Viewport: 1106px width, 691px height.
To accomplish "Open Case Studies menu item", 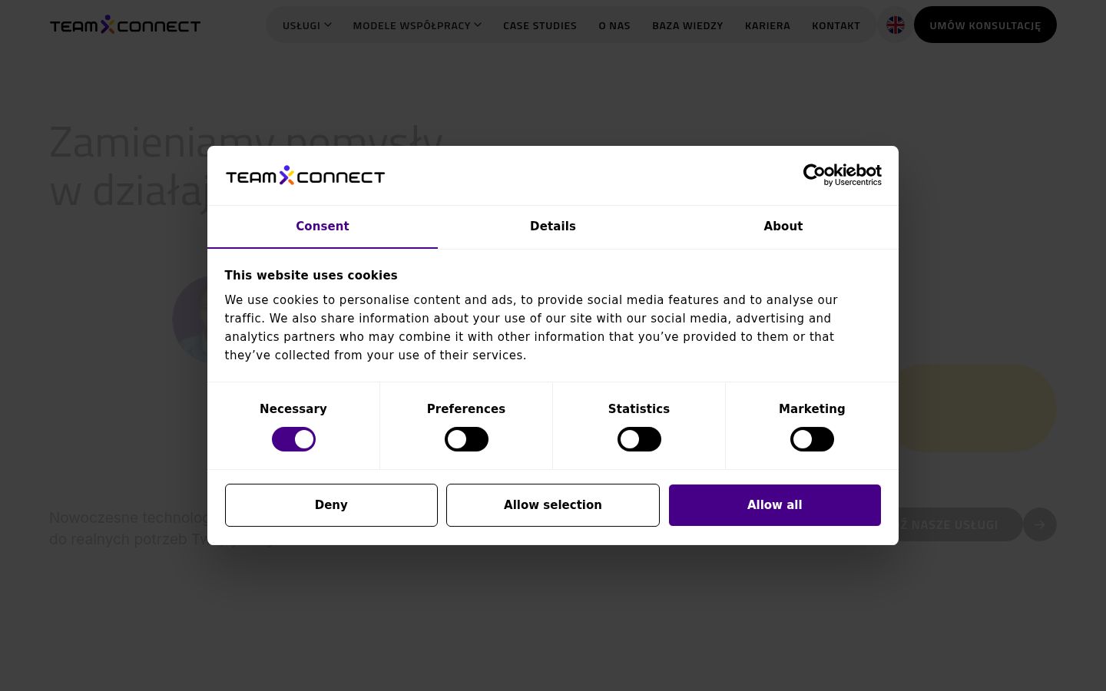I will [x=540, y=25].
